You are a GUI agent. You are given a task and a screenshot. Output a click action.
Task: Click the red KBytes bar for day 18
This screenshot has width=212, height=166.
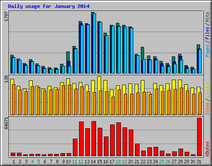pos(118,139)
